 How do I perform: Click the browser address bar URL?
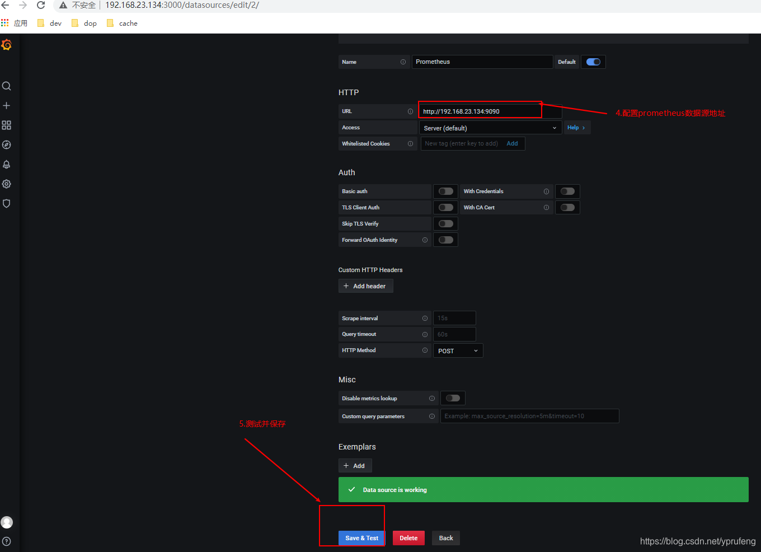[x=182, y=5]
